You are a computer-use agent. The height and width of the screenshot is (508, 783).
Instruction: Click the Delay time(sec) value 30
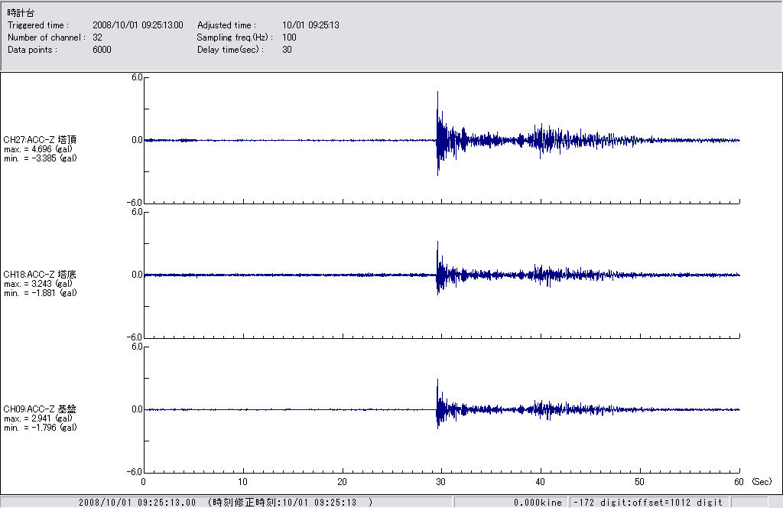287,50
